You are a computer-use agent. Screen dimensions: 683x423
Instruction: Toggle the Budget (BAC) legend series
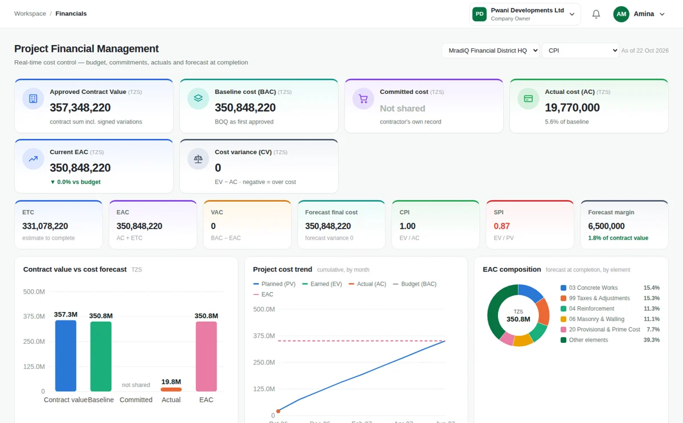click(x=415, y=284)
